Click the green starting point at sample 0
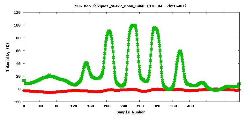Image resolution: width=245 pixels, height=115 pixels. [x=24, y=80]
